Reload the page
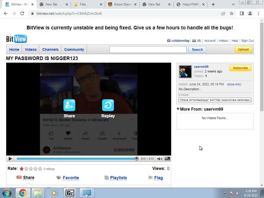264x198 pixels. coord(22,13)
